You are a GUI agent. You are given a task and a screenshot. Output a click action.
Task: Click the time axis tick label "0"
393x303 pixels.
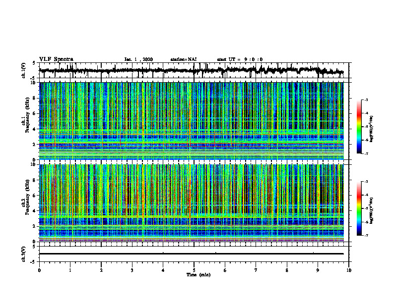pos(39,270)
